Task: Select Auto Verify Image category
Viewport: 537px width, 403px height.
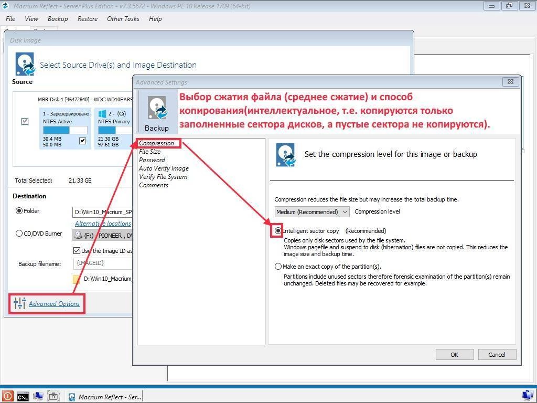Action: (x=164, y=168)
